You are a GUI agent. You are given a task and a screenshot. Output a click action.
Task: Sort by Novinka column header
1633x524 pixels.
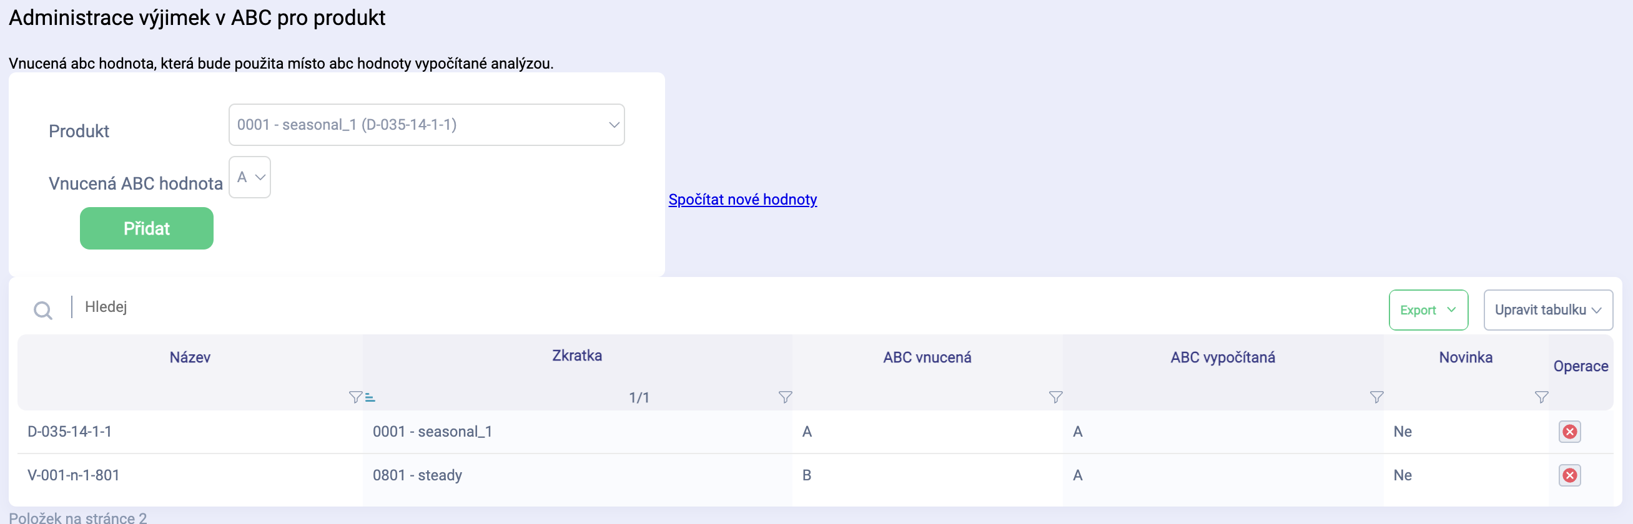(1465, 357)
